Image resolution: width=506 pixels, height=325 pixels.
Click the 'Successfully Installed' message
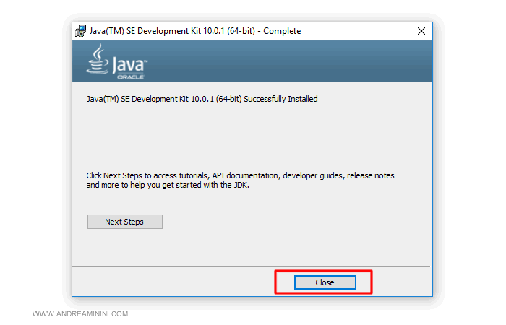280,99
